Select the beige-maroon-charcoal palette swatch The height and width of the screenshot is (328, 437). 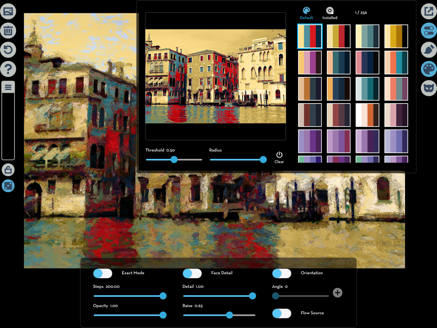coord(310,115)
